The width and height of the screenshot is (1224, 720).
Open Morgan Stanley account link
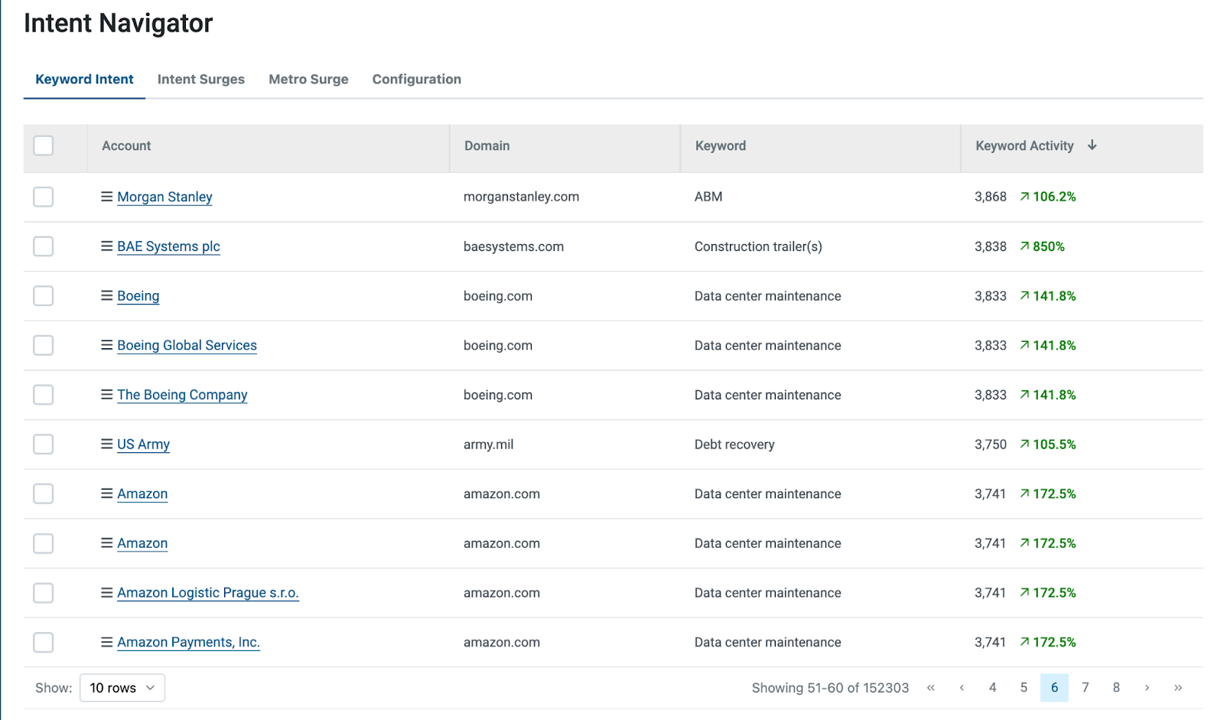click(164, 197)
